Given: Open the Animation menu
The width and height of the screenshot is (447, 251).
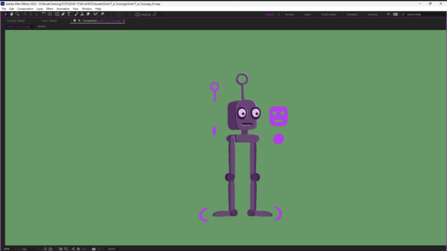Looking at the screenshot, I should [63, 9].
